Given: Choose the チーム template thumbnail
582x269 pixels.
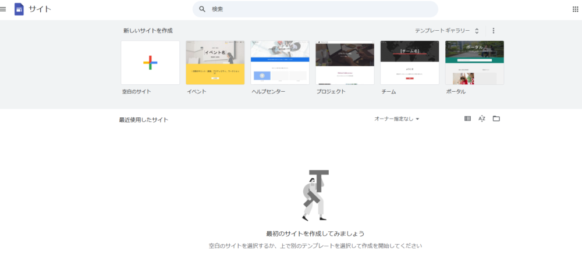Looking at the screenshot, I should click(x=410, y=63).
